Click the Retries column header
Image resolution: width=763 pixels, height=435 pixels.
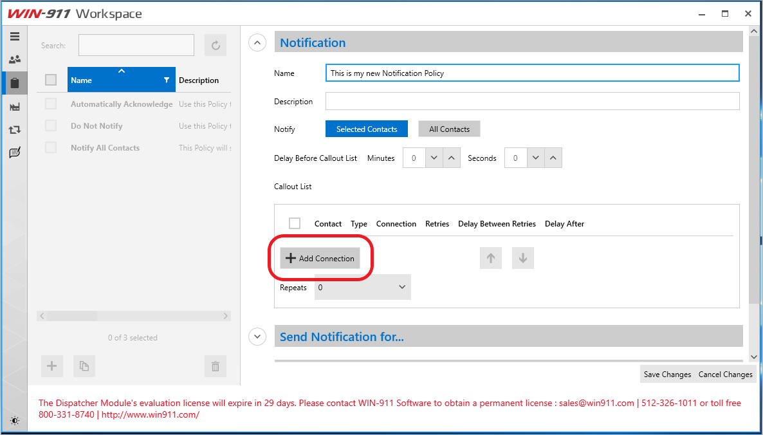tap(437, 224)
